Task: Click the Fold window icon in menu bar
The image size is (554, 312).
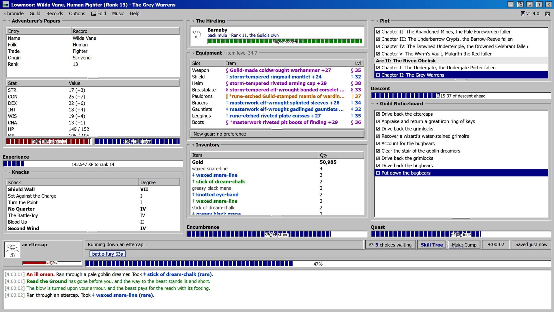Action: pos(93,14)
